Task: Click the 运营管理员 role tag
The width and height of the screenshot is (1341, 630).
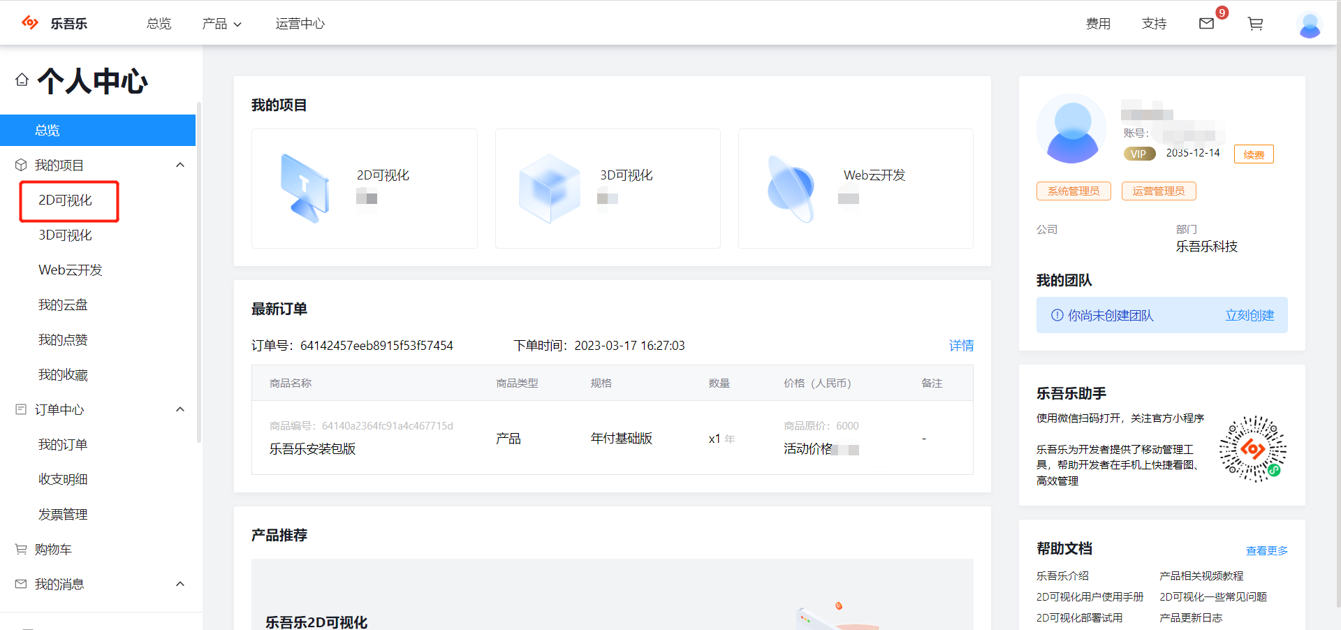Action: click(1159, 191)
